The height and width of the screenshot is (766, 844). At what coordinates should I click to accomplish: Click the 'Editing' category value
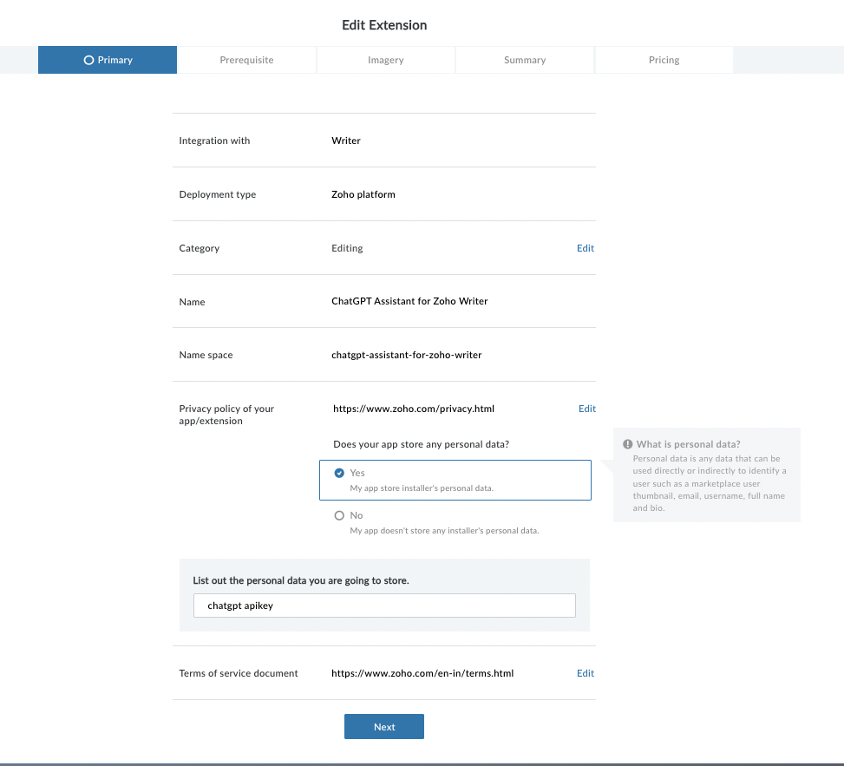[x=347, y=248]
